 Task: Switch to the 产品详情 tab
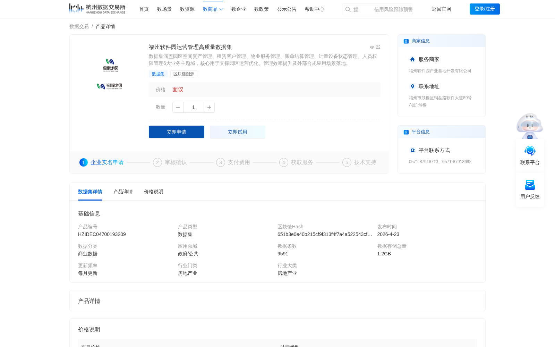coord(123,192)
